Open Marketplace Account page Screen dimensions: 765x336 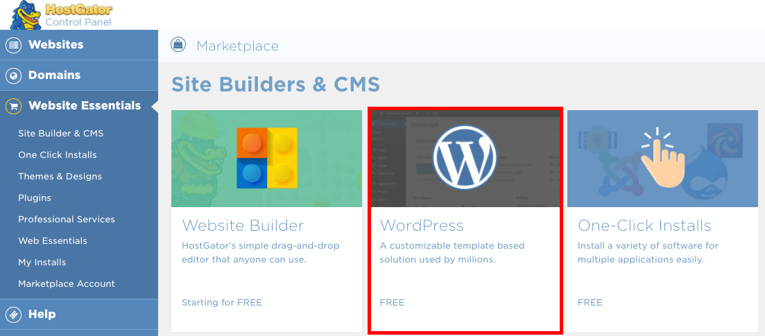click(x=66, y=283)
